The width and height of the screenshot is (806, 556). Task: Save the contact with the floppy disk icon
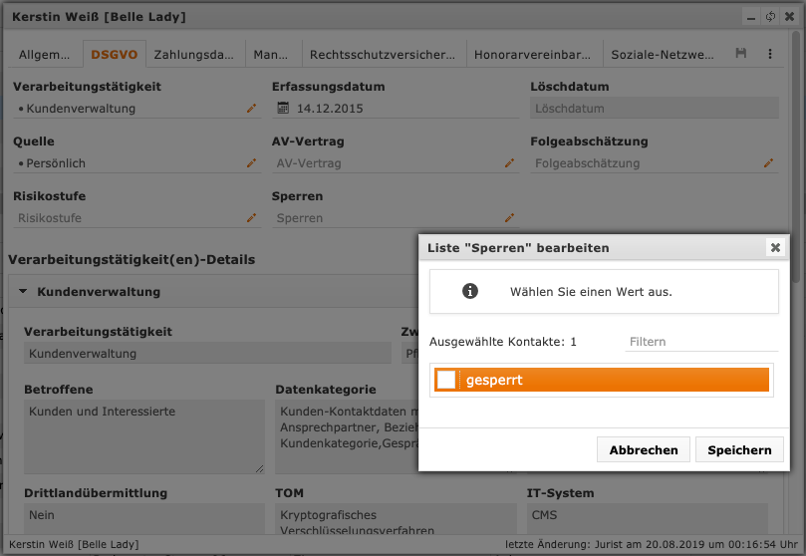click(x=740, y=53)
